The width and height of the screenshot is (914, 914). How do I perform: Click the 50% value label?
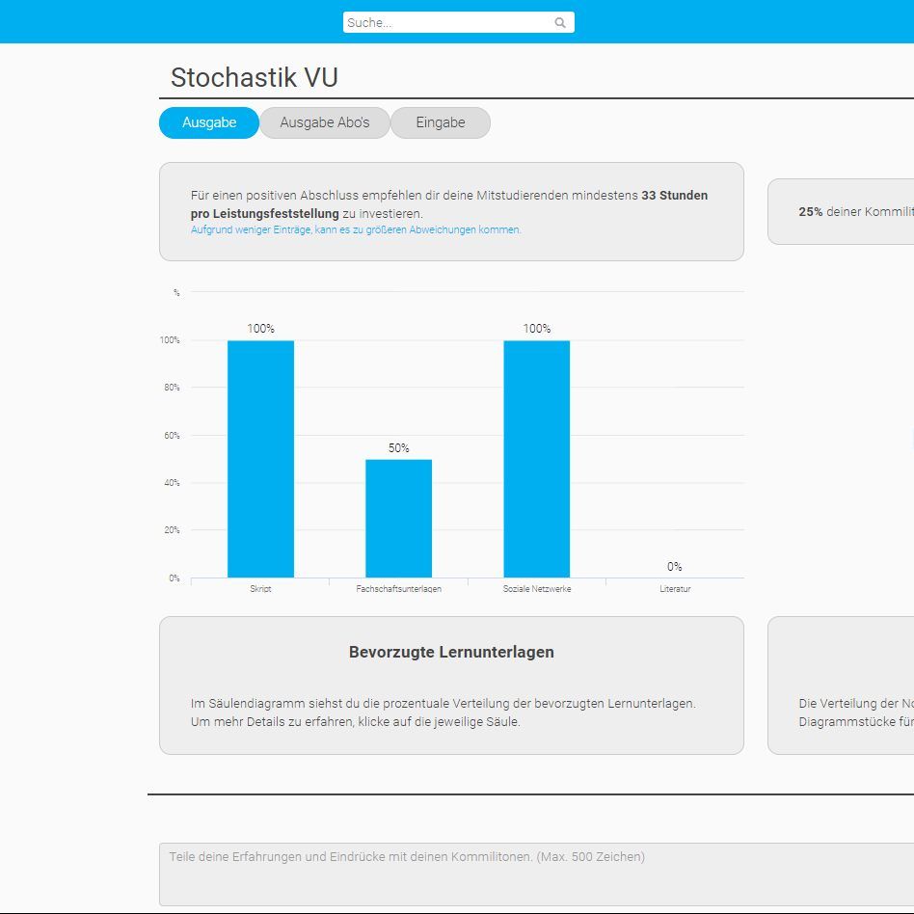coord(398,448)
